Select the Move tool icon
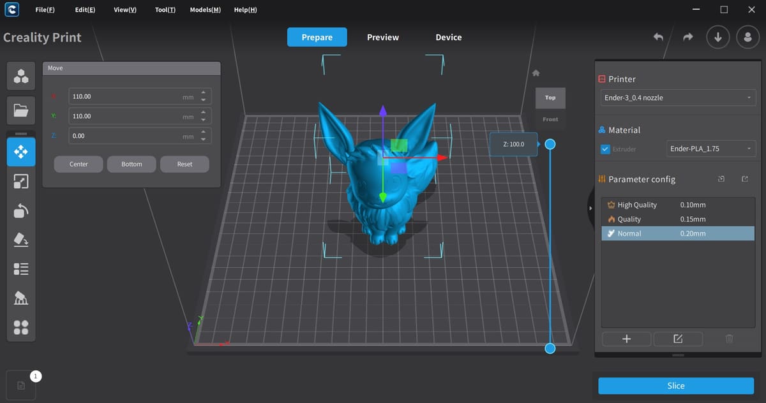The image size is (766, 403). 21,152
